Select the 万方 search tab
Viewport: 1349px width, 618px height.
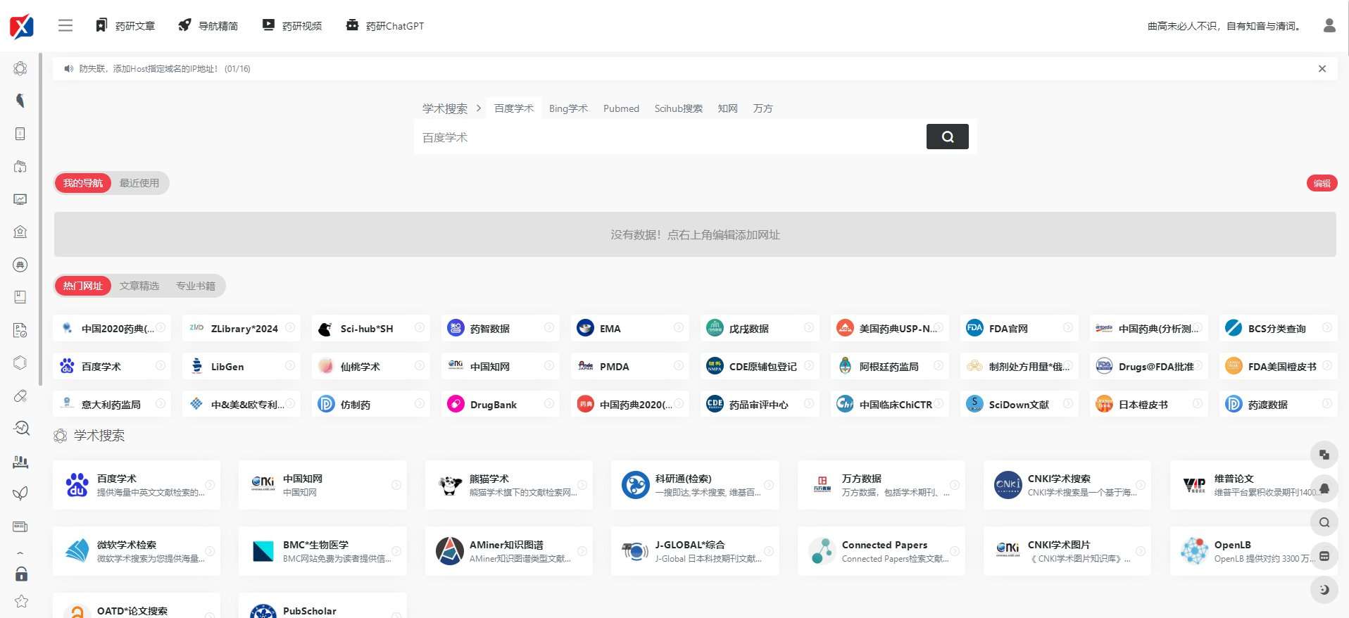click(763, 108)
